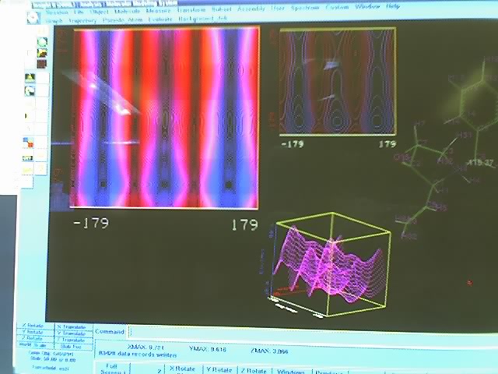
Task: Click the large red-blue contour map
Action: click(166, 118)
